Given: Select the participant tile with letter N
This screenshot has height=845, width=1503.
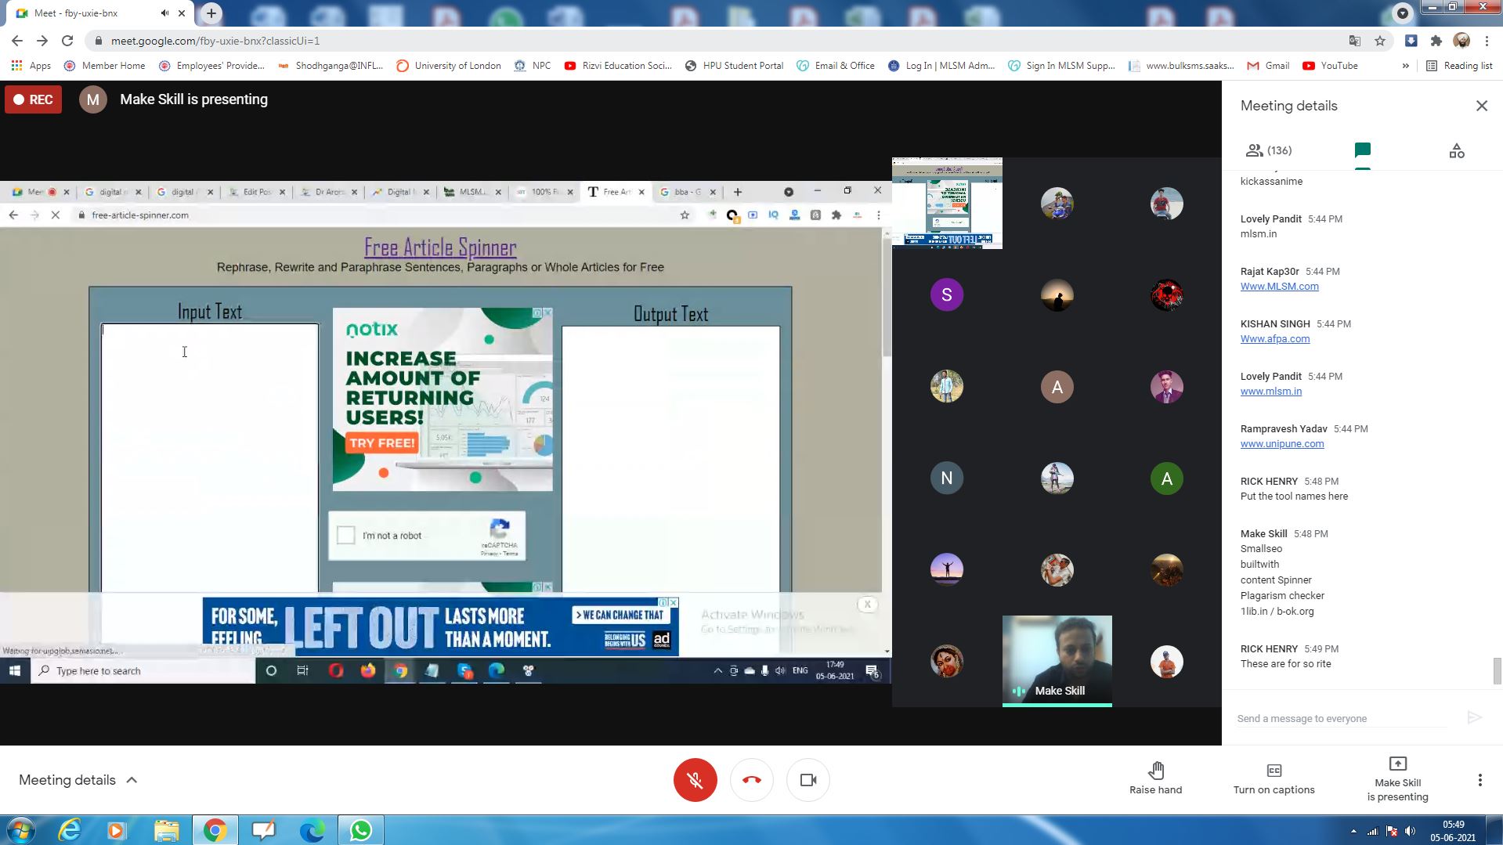Looking at the screenshot, I should pos(946,478).
